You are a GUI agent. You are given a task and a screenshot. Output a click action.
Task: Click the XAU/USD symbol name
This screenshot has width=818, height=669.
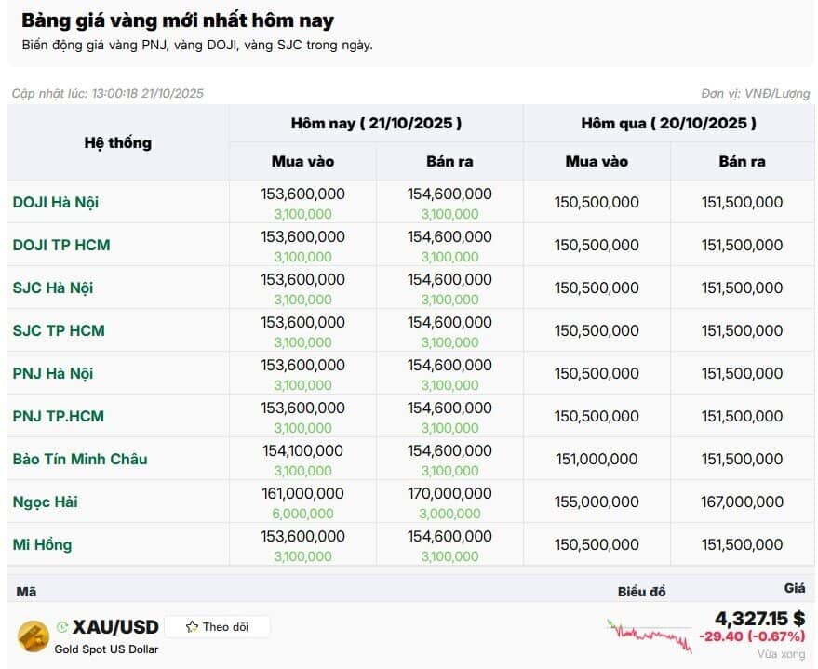pos(115,627)
